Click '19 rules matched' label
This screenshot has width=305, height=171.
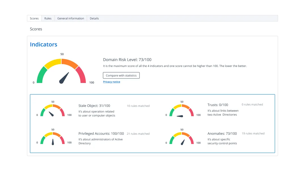(253, 133)
